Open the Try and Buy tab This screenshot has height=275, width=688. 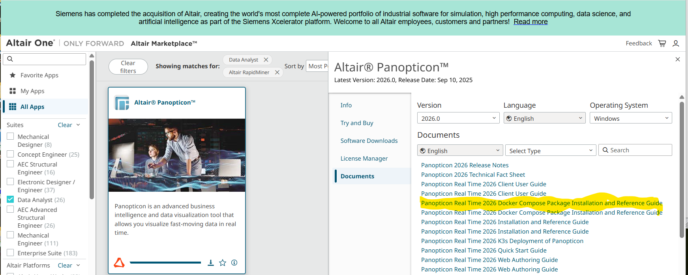pyautogui.click(x=357, y=123)
